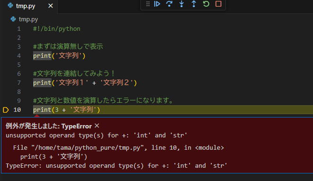The width and height of the screenshot is (313, 181).
Task: Click the Python icon in breadcrumb
Action: [x=13, y=19]
